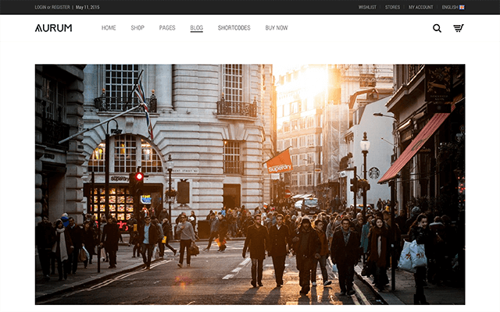
Task: Open the SHORTCODES menu item
Action: (x=234, y=28)
